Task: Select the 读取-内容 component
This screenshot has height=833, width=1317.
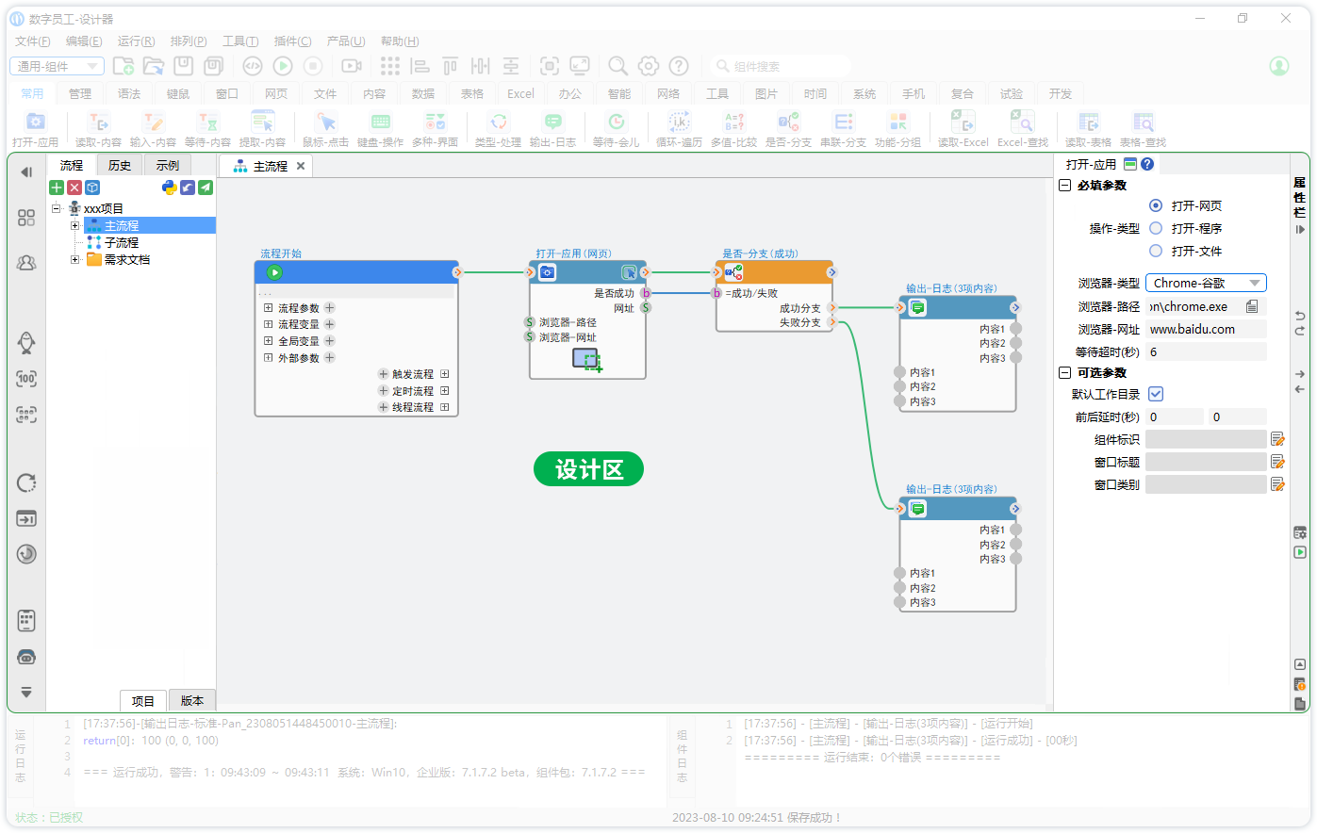Action: (98, 128)
